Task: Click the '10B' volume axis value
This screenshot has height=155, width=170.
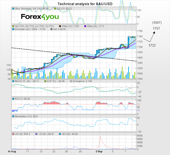Action: [x=9, y=70]
